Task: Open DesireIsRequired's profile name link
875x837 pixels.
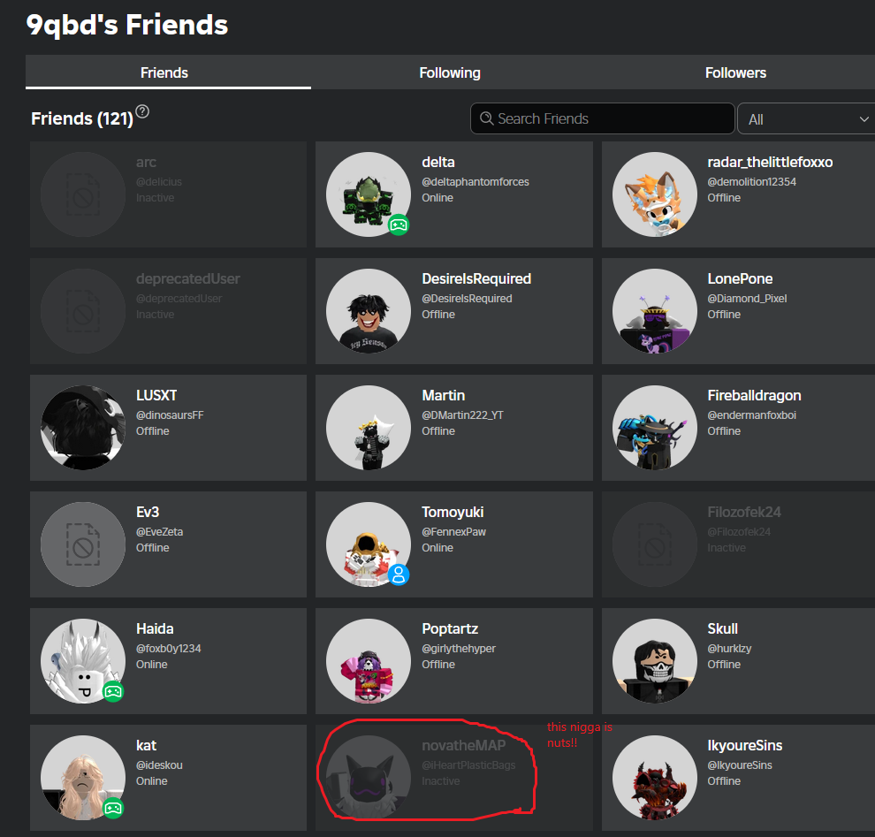Action: pyautogui.click(x=476, y=278)
